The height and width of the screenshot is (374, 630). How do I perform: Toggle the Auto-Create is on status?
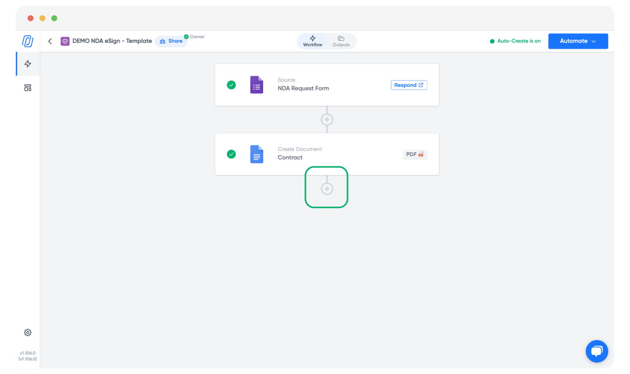(x=515, y=41)
